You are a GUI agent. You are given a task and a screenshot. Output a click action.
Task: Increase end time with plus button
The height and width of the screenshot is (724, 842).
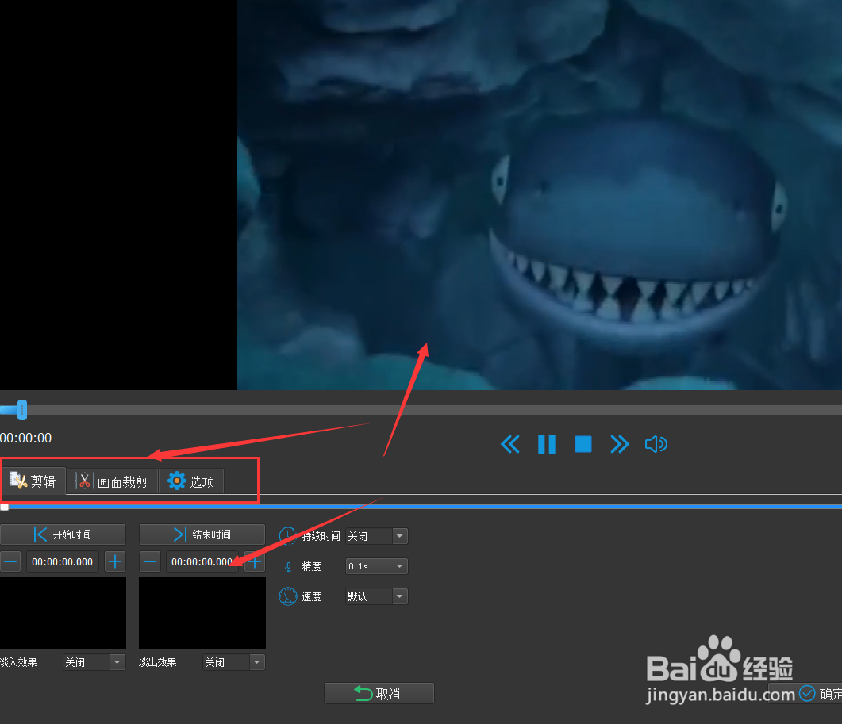pos(255,562)
